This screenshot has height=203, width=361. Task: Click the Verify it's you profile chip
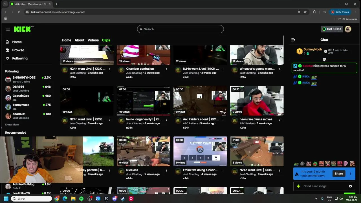click(x=340, y=12)
